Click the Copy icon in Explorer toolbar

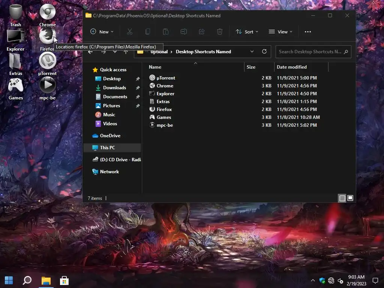point(148,31)
